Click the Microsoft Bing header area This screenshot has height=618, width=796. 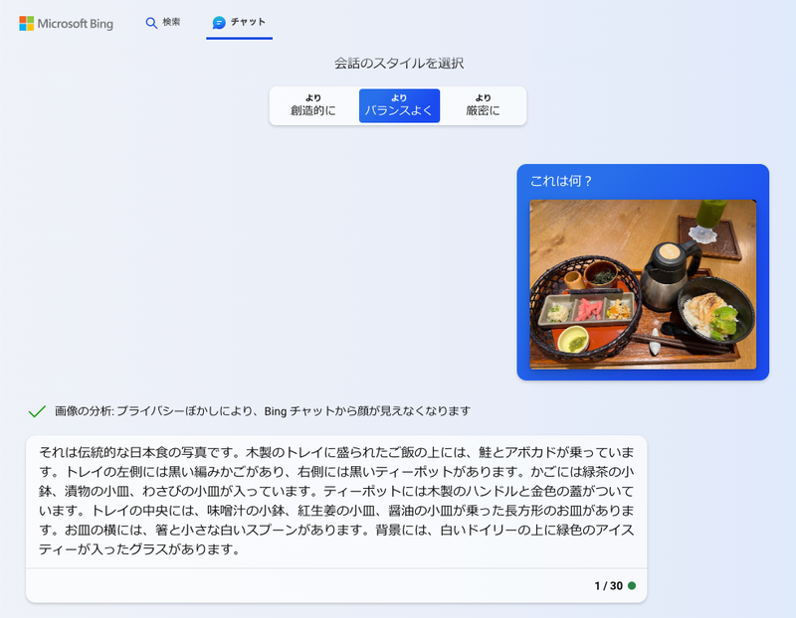(67, 23)
